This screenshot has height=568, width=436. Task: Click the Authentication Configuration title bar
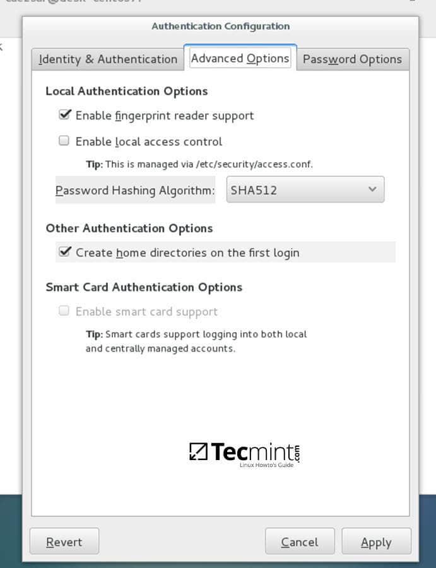click(221, 26)
